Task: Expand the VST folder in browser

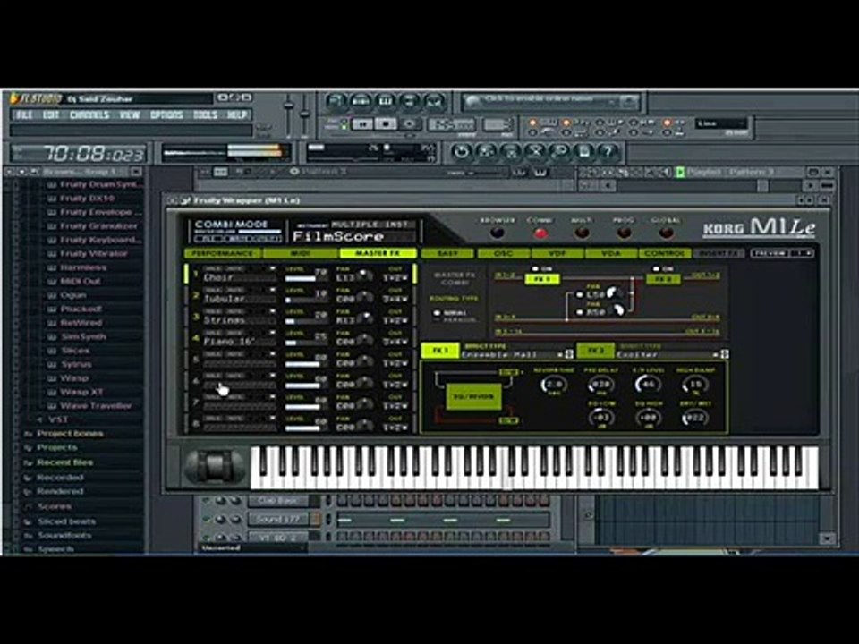Action: [57, 419]
